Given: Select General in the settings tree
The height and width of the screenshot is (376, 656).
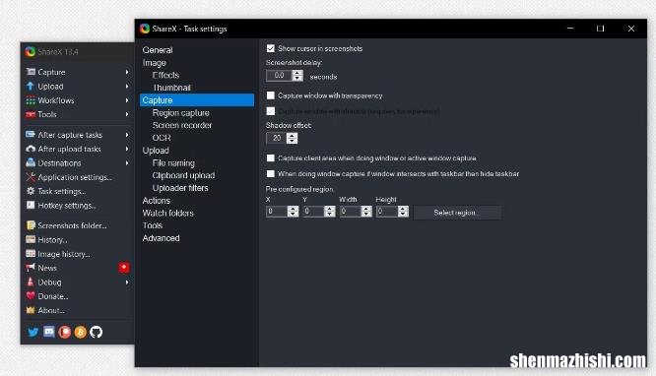Looking at the screenshot, I should (158, 50).
